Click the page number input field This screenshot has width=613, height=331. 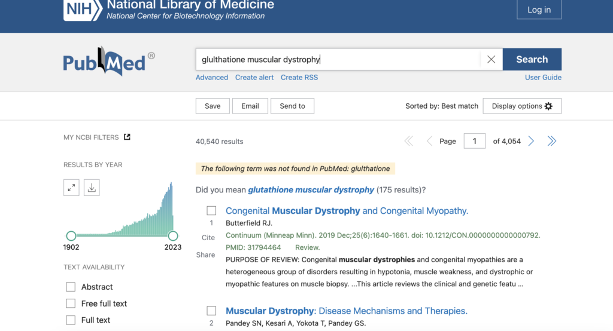pos(475,141)
